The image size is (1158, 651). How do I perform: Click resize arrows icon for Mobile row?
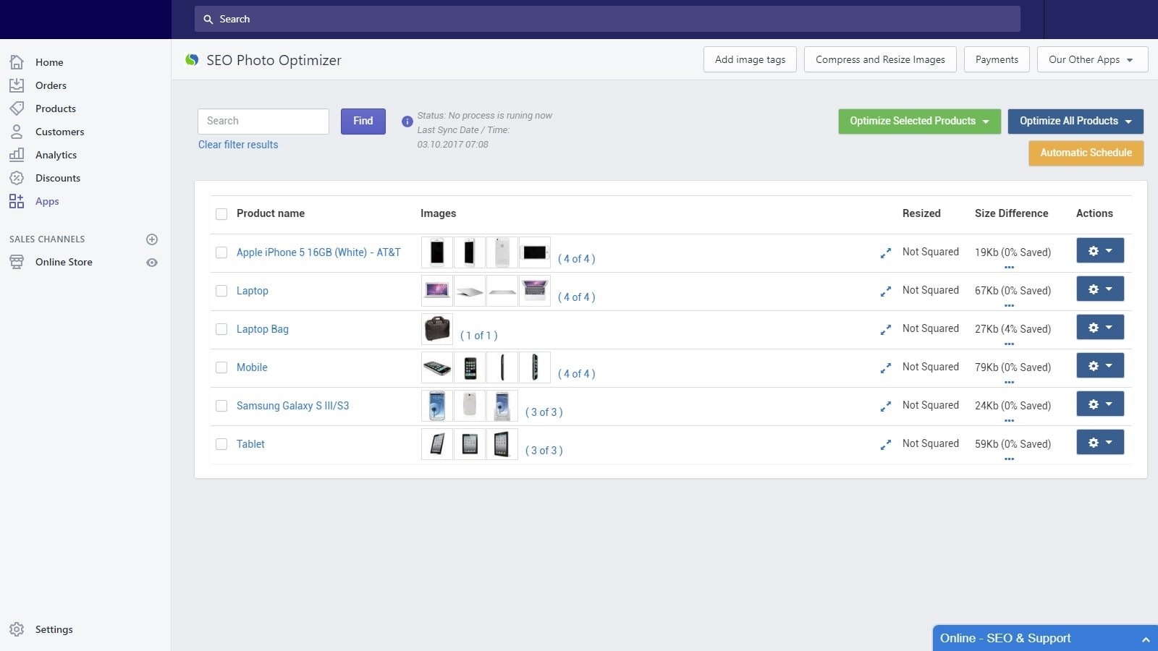pos(885,368)
